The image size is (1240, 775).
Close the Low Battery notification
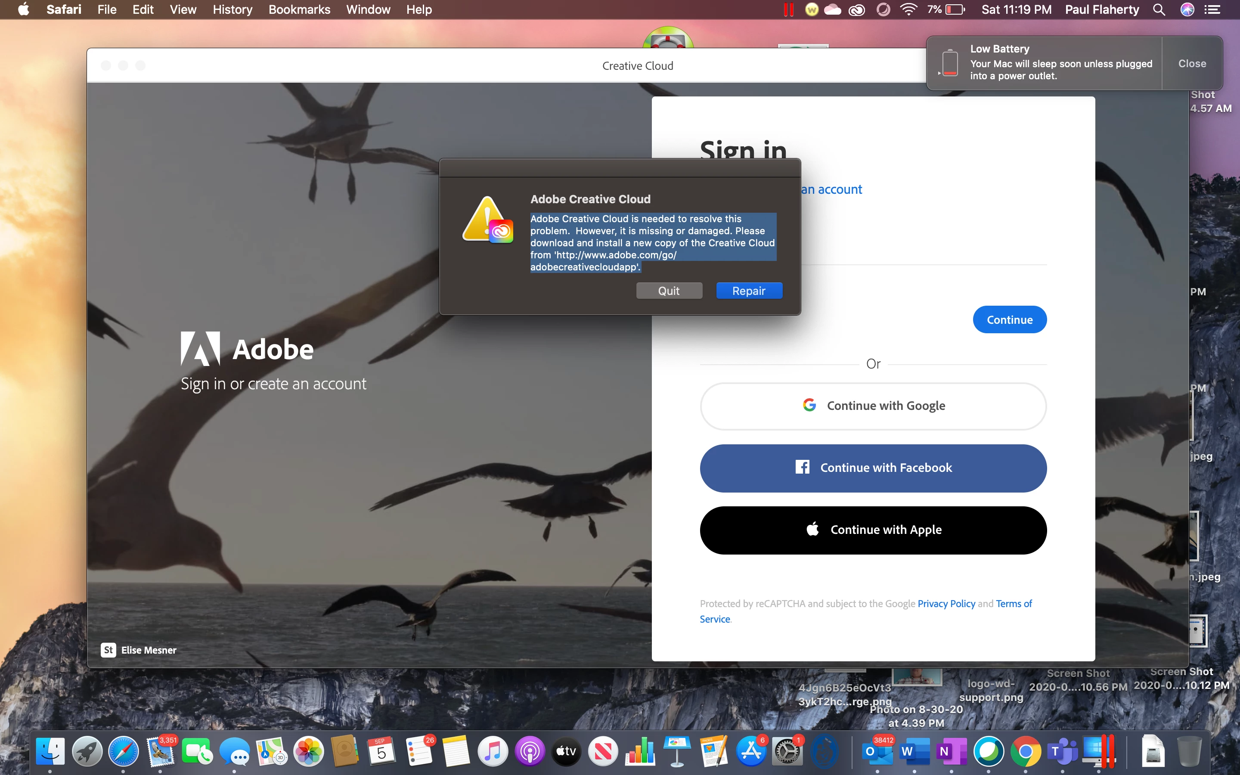(1192, 64)
